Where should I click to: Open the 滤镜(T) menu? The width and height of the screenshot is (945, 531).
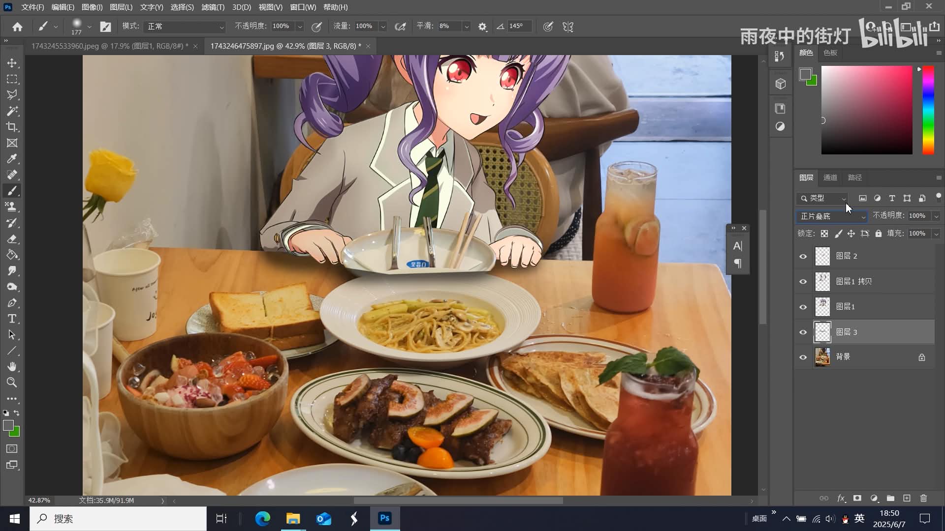(x=213, y=7)
